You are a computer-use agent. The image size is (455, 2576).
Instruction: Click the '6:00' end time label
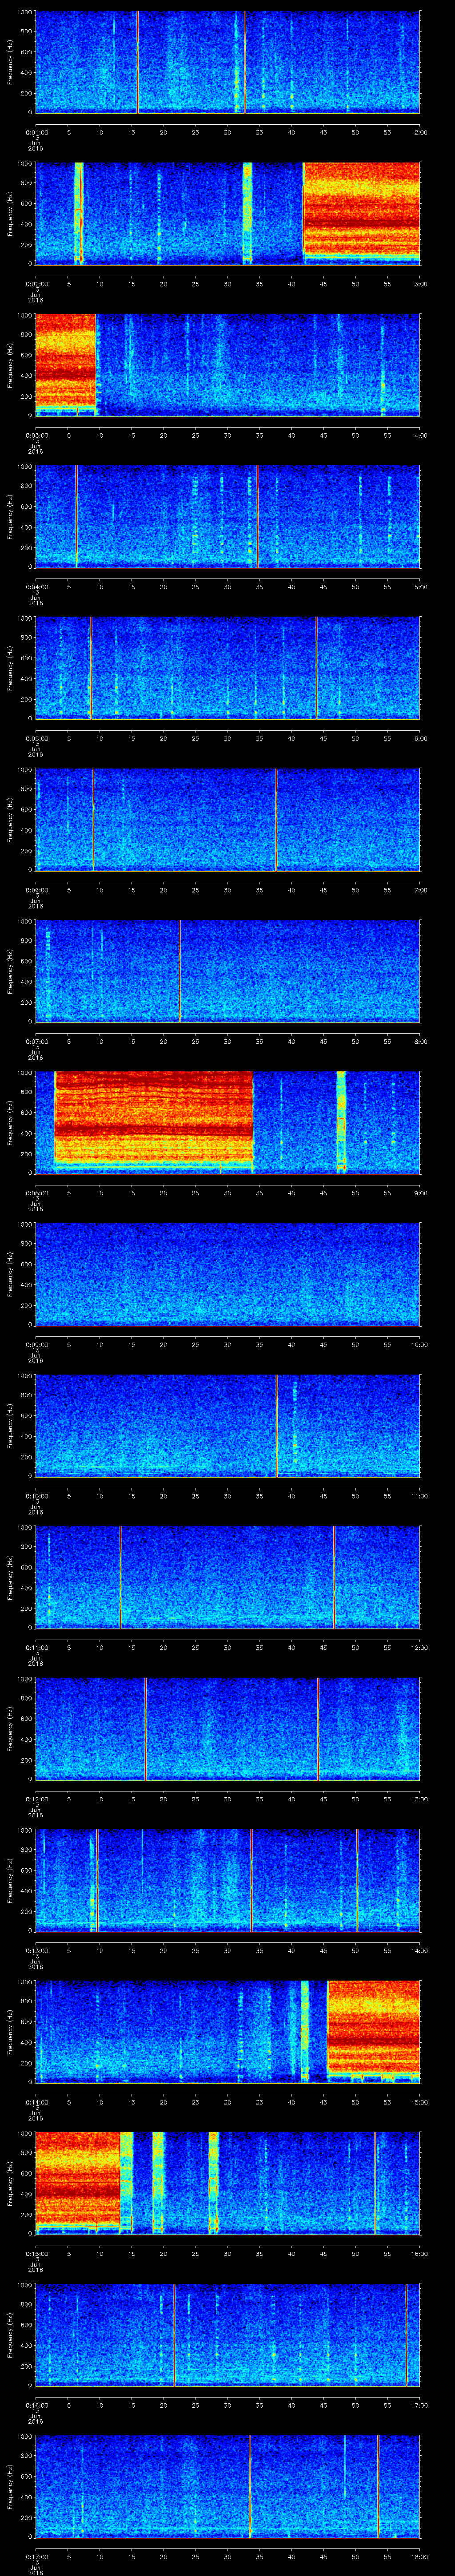coord(420,738)
